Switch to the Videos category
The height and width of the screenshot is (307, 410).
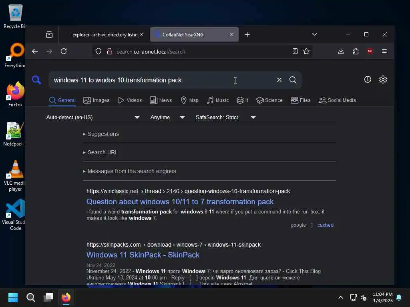[x=130, y=100]
